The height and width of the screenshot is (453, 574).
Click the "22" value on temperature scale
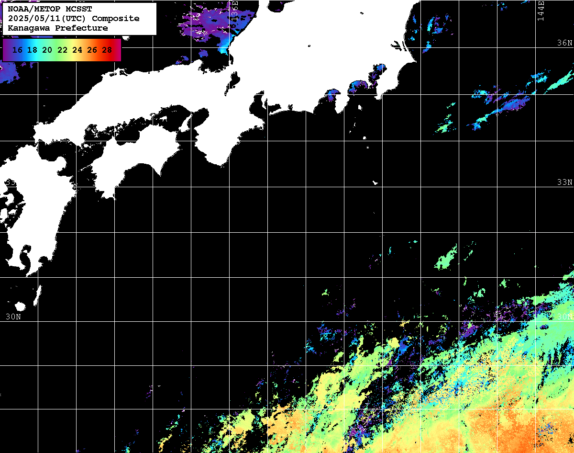62,50
